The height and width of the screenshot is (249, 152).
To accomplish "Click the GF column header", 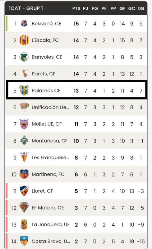I will tap(122, 8).
